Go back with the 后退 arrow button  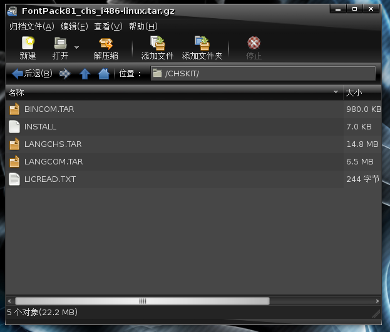coord(33,74)
